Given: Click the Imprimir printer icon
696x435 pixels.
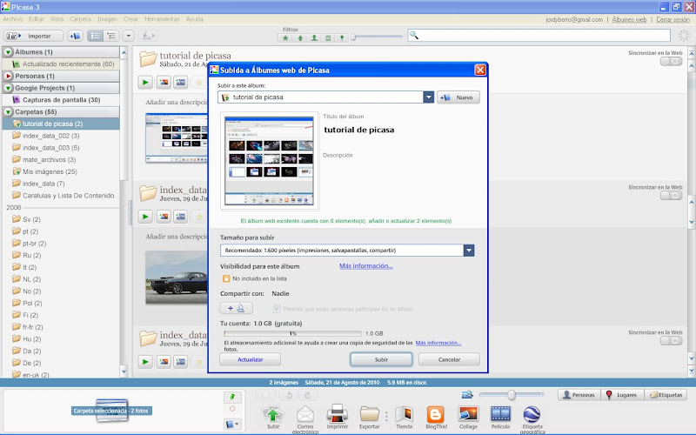Looking at the screenshot, I should click(338, 415).
